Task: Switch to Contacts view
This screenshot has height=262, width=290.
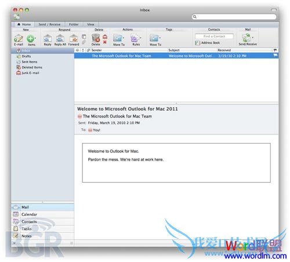Action: click(42, 221)
